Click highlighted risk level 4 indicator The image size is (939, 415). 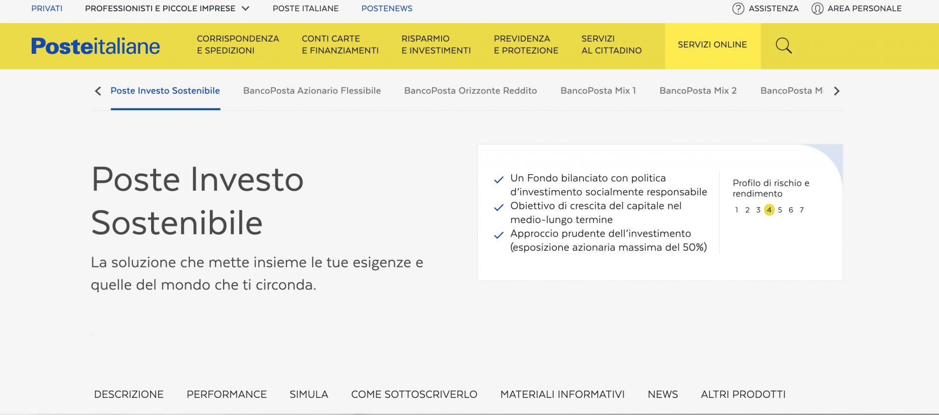point(769,210)
